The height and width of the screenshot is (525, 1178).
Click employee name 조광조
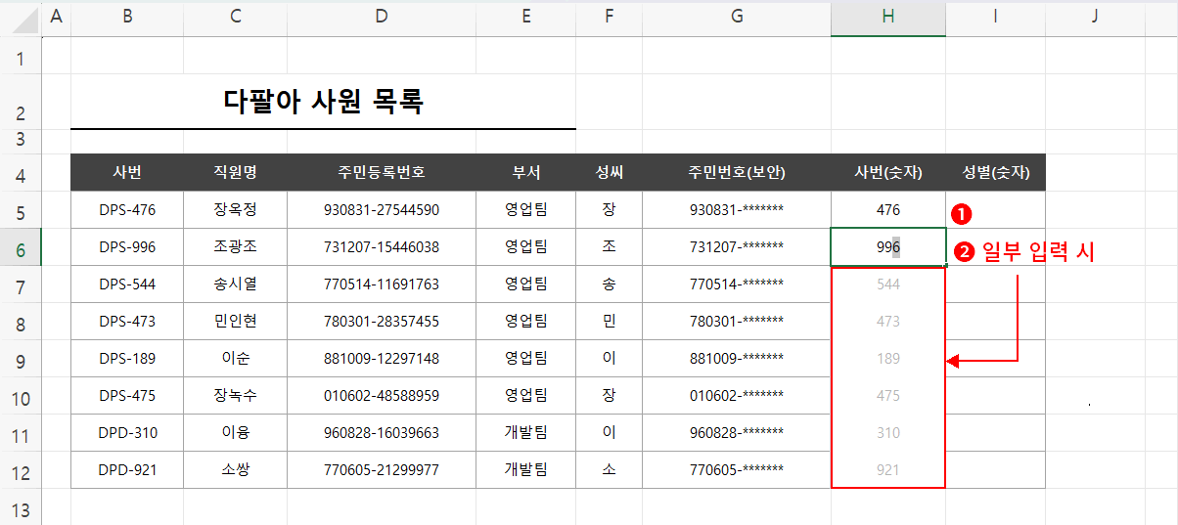(236, 247)
